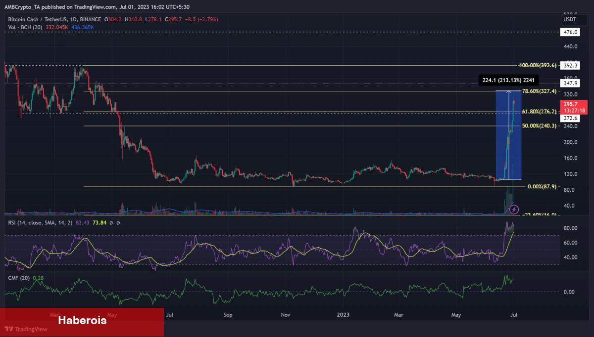Click the 200.0 price axis value
This screenshot has height=337, width=594.
tap(571, 142)
